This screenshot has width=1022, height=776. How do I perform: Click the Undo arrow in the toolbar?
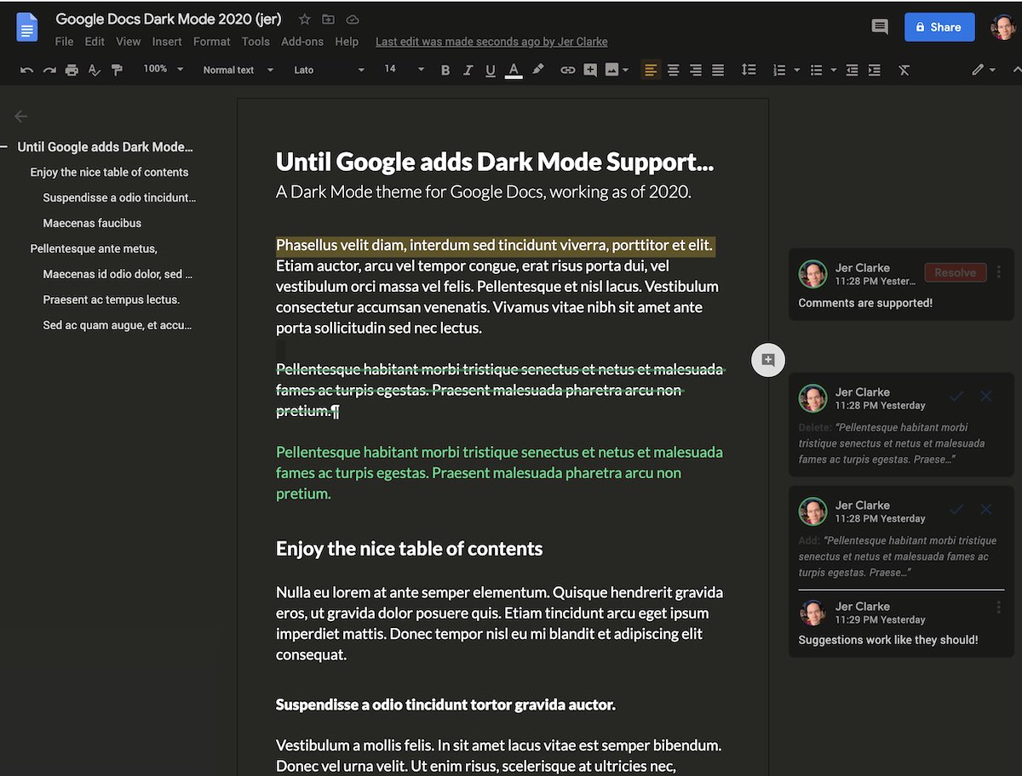pyautogui.click(x=27, y=70)
